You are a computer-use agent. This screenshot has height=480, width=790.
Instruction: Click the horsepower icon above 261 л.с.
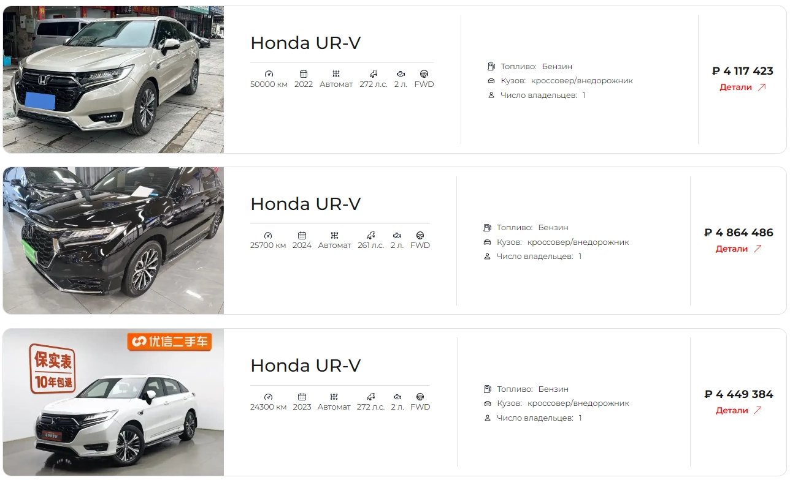click(370, 235)
